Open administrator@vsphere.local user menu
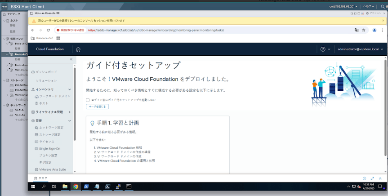Screen dimensions: 388x196 [360, 49]
